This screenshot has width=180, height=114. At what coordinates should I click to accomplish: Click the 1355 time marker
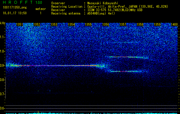[88, 25]
